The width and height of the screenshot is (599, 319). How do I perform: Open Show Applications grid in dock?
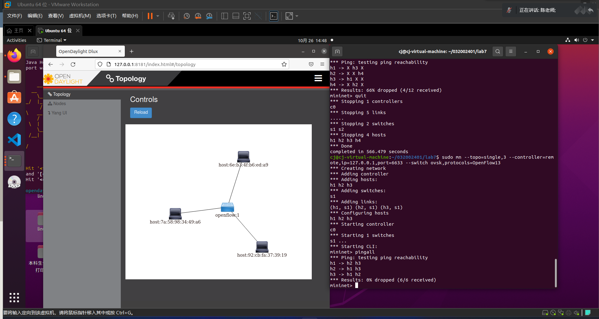tap(14, 297)
